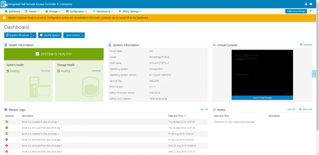Open the More Actions dropdown
The width and height of the screenshot is (319, 155).
(74, 35)
